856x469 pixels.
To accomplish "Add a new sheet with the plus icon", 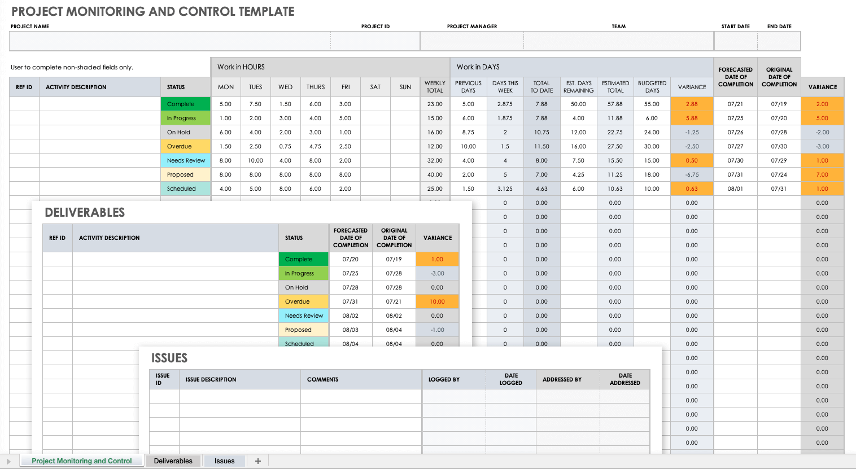I will [x=257, y=461].
